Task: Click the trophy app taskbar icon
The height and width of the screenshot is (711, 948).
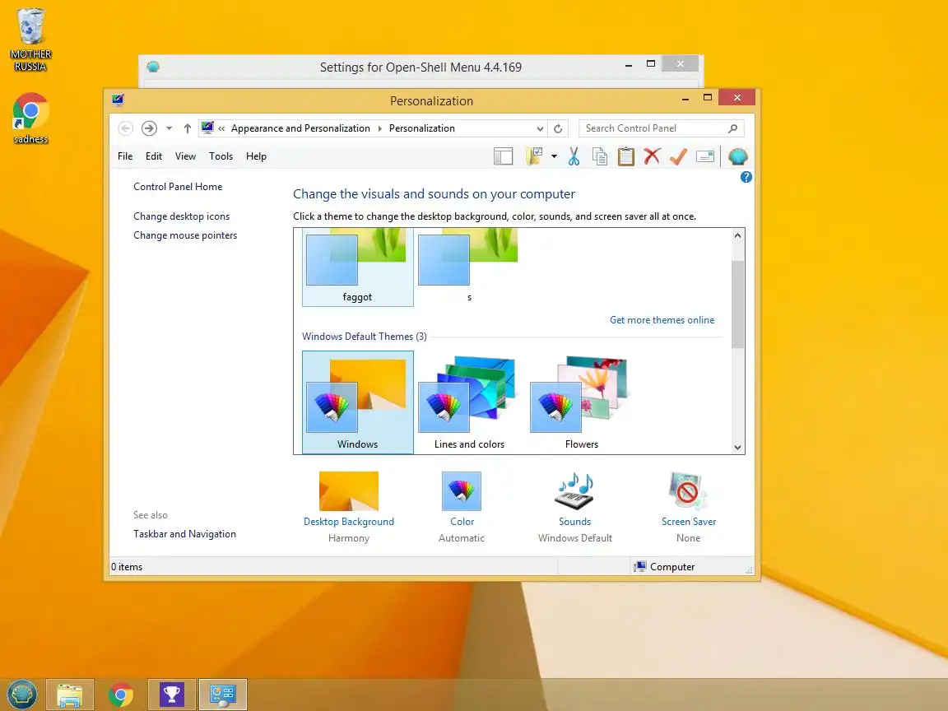Action: coord(172,695)
